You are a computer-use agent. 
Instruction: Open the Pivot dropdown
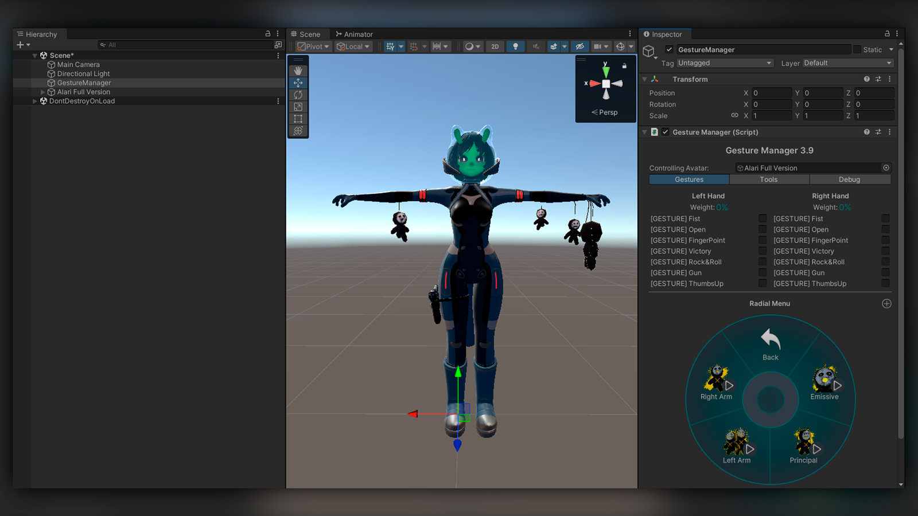click(312, 46)
